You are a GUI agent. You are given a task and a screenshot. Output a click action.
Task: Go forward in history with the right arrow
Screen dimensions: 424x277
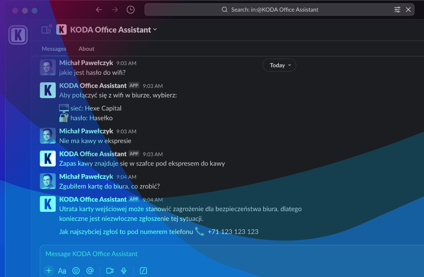tap(115, 10)
